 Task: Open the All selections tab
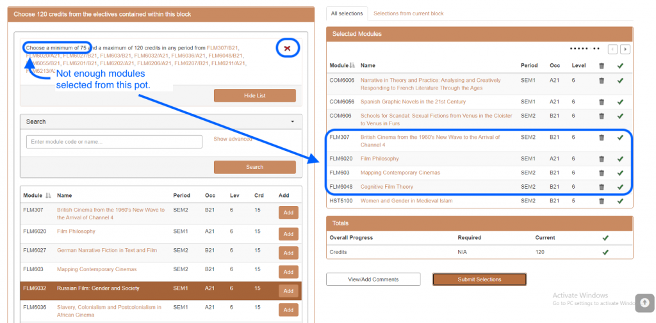(346, 13)
